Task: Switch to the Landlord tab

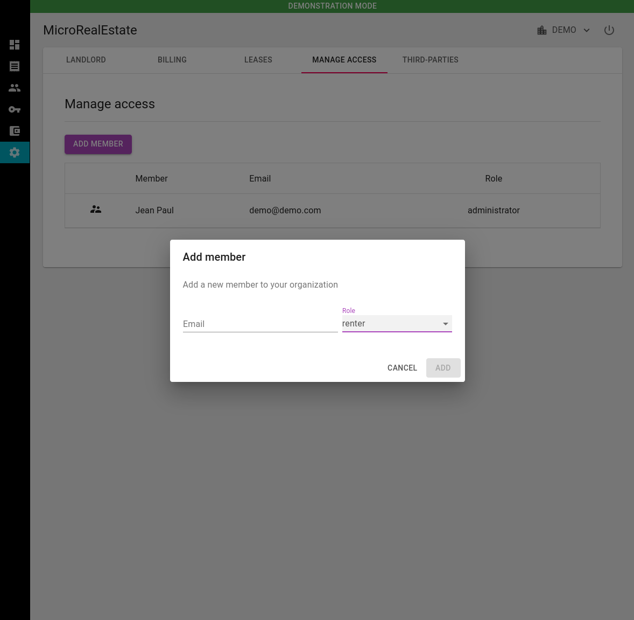Action: click(x=86, y=60)
